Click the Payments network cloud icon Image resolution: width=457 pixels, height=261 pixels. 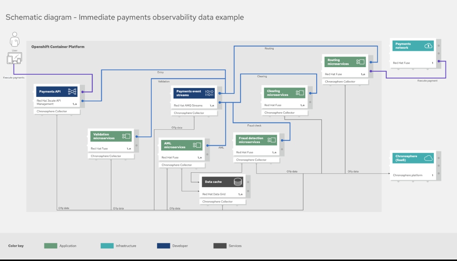coord(428,46)
